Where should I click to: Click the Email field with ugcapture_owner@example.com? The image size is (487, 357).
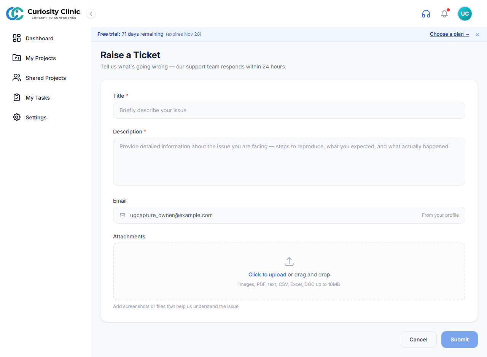pyautogui.click(x=289, y=215)
